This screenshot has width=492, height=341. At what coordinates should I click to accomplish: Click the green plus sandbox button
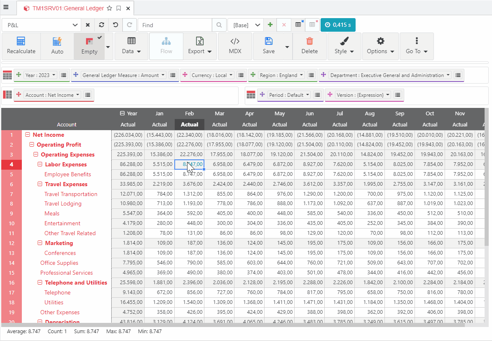pyautogui.click(x=270, y=25)
